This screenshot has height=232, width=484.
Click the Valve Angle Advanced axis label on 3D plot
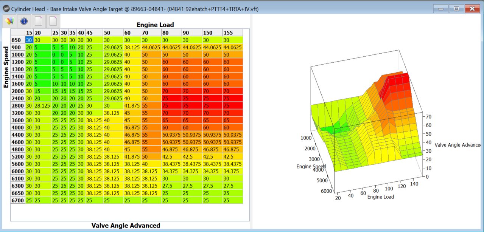[x=458, y=145]
